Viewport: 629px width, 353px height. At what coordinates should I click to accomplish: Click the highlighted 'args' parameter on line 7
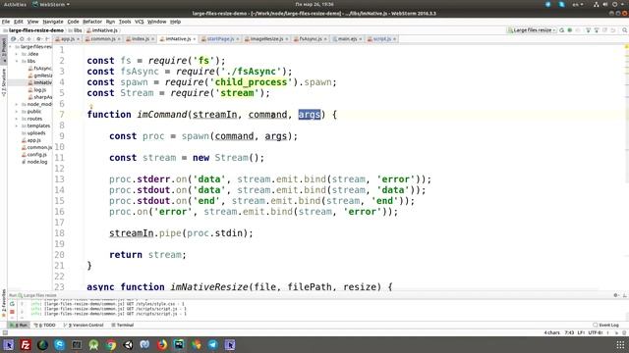(x=310, y=115)
